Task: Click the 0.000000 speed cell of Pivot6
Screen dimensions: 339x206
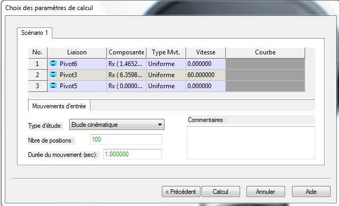Action: point(206,64)
